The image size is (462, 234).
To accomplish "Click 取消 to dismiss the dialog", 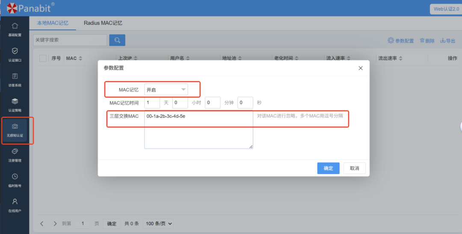I will tap(354, 168).
